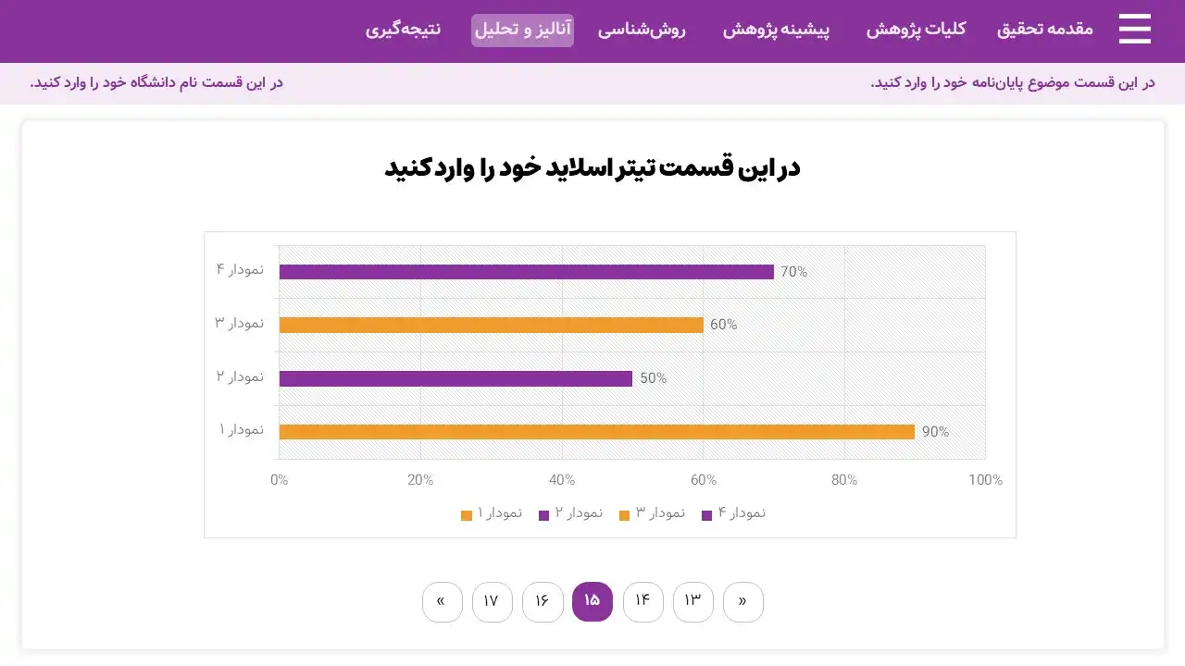Image resolution: width=1185 pixels, height=666 pixels.
Task: Open the کلیات پژوهش section
Action: tap(916, 30)
